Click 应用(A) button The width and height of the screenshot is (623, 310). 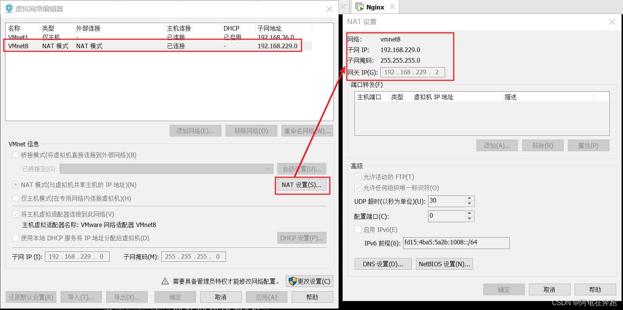[x=267, y=297]
